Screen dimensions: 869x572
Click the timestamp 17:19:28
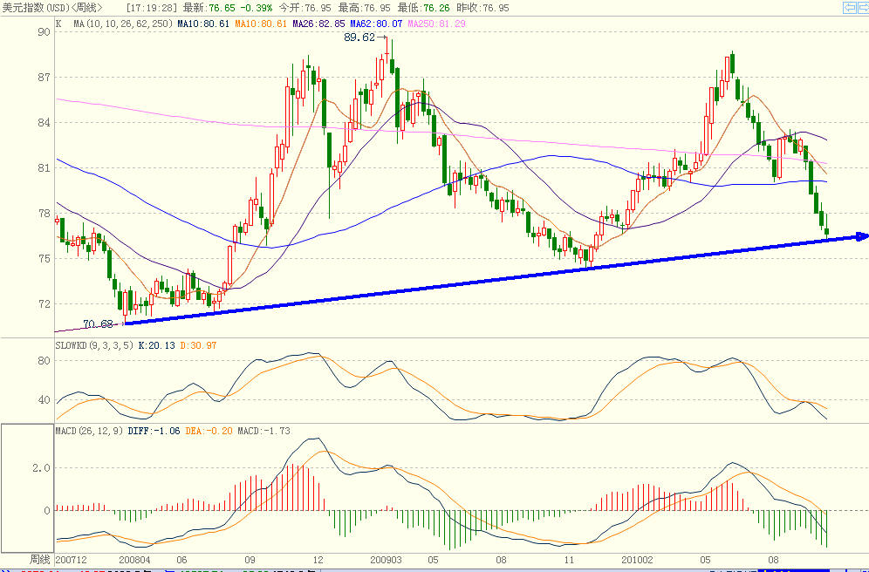click(x=151, y=9)
